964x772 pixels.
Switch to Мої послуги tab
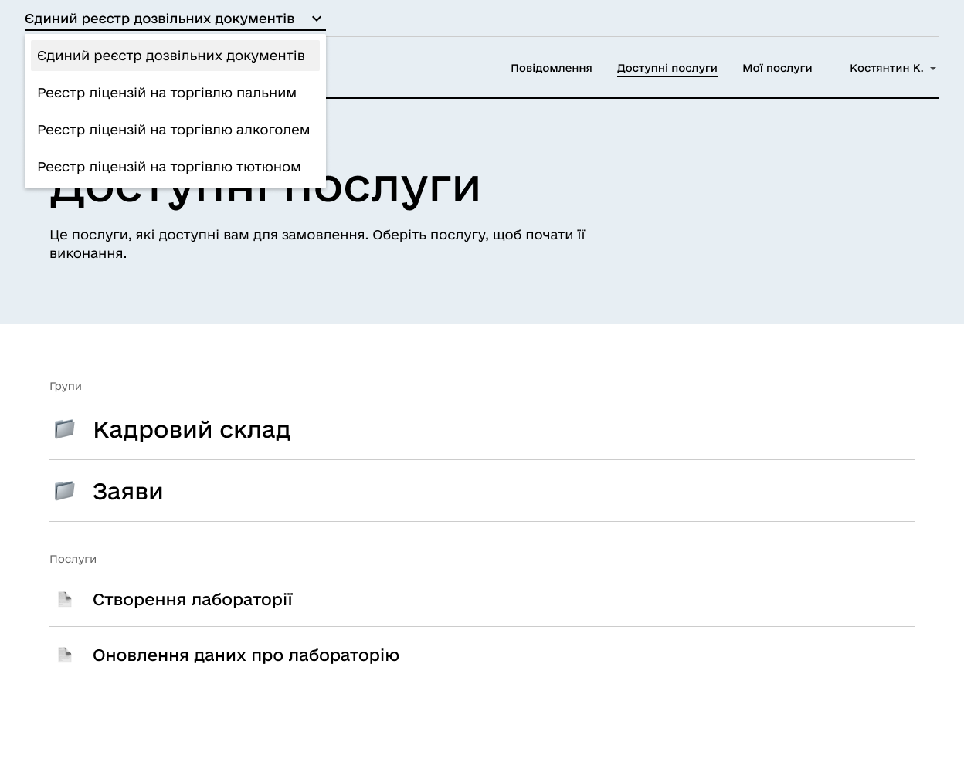tap(777, 68)
